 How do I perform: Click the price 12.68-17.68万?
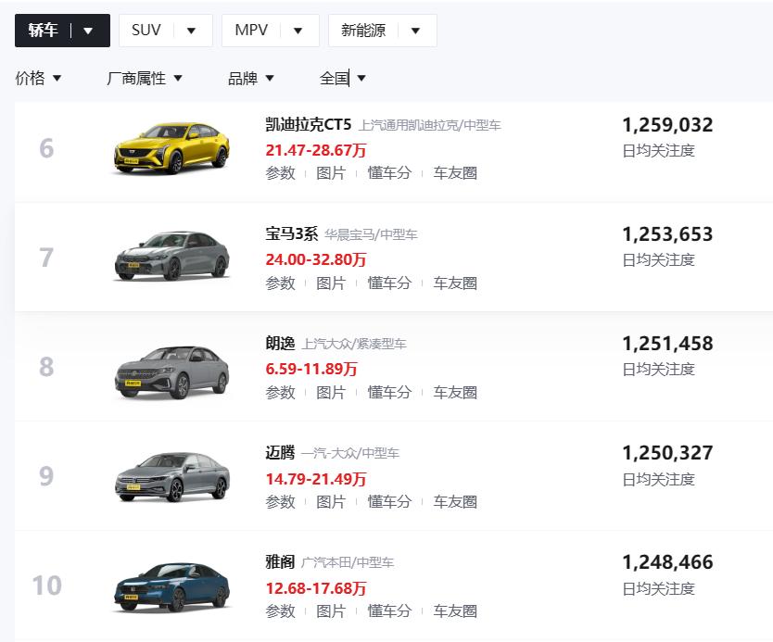coord(316,588)
